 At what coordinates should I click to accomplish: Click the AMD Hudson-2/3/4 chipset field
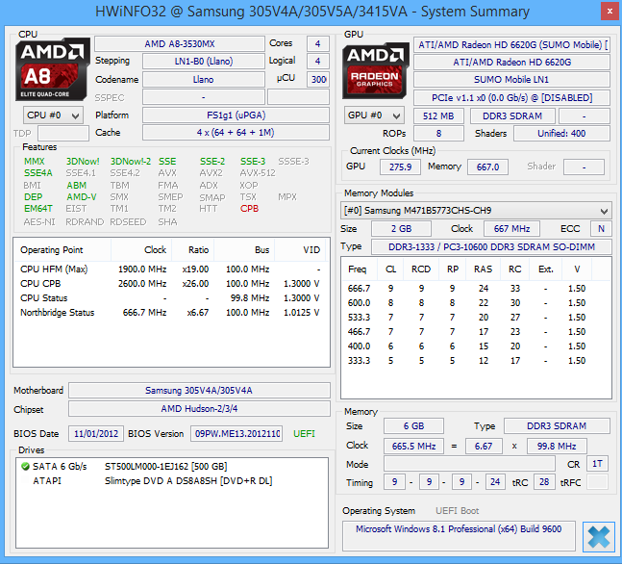[199, 409]
